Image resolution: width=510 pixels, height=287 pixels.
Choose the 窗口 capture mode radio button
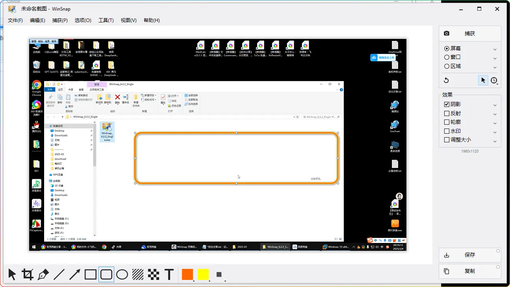point(447,57)
